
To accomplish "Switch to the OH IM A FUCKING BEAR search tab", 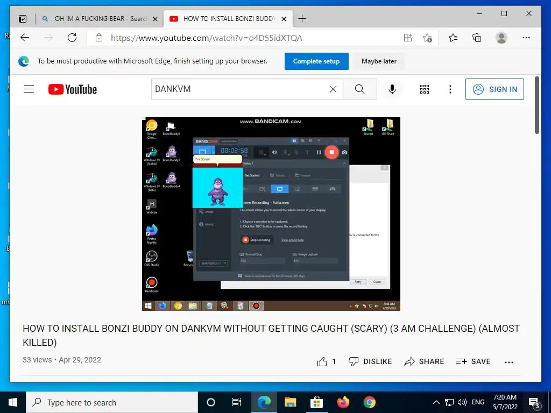I will [x=98, y=19].
